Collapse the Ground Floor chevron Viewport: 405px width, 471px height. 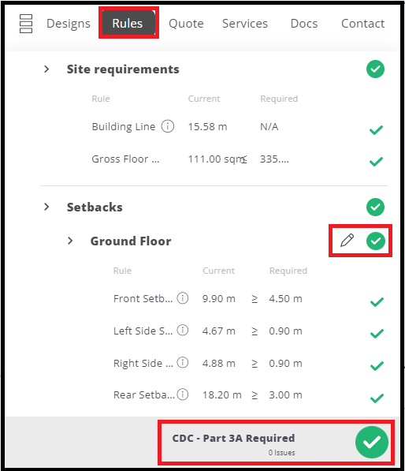click(70, 241)
